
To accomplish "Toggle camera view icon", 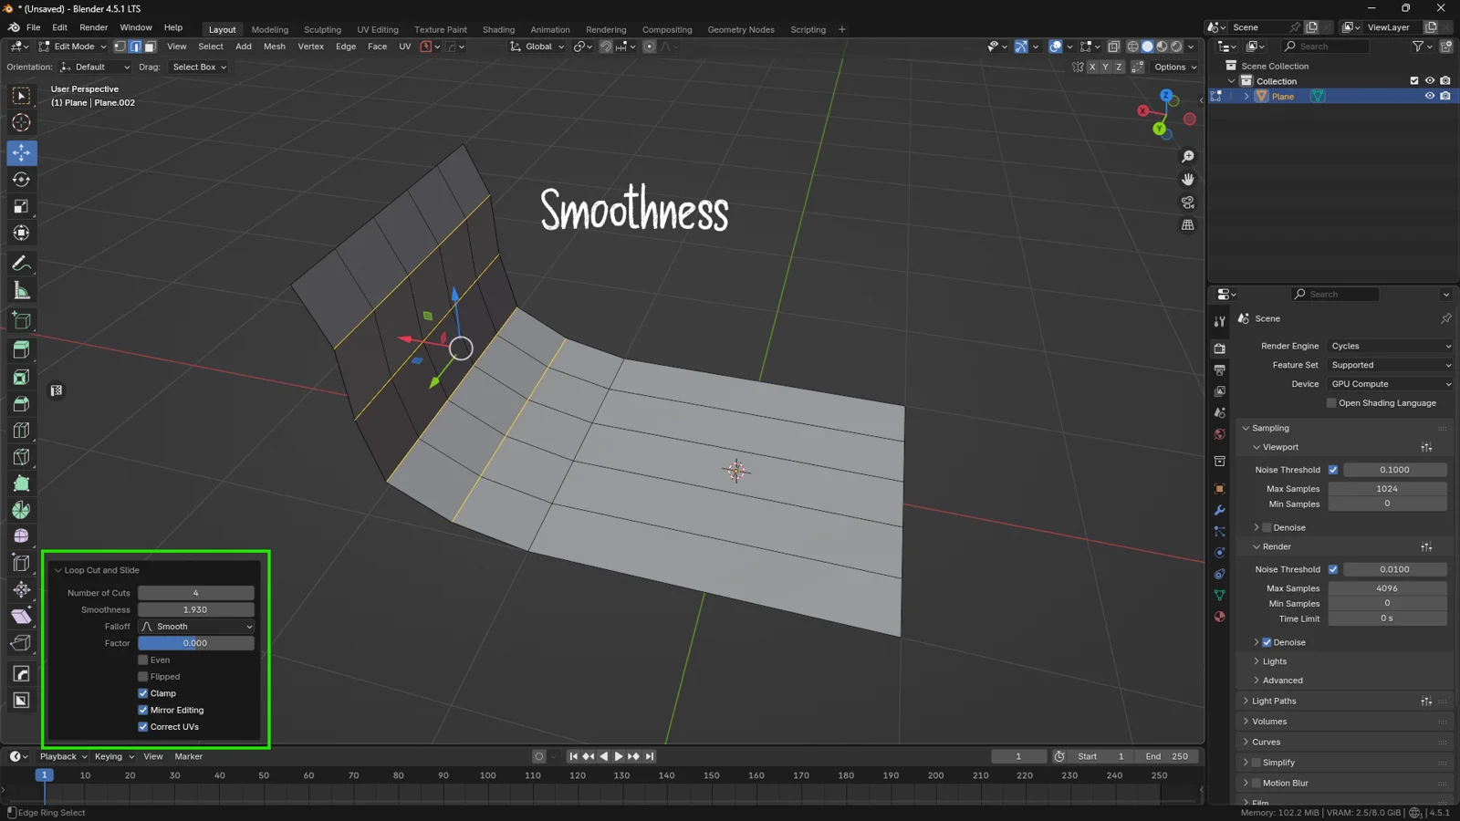I will coord(1187,203).
